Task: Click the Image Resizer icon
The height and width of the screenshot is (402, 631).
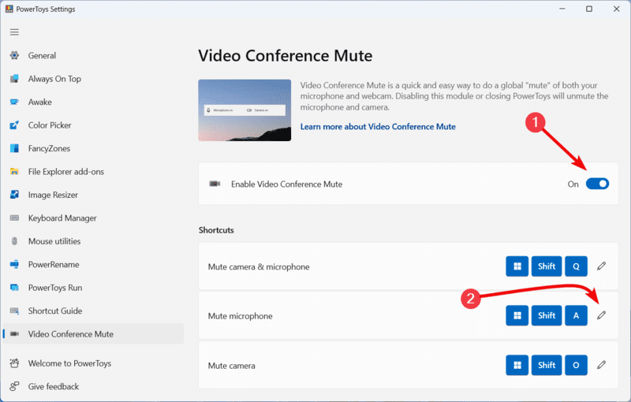Action: (14, 195)
